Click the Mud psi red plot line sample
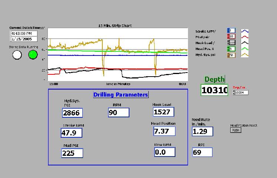277x178 pixels. (245, 37)
